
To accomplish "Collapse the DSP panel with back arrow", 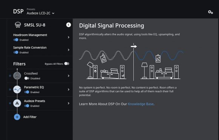I will (68, 25).
